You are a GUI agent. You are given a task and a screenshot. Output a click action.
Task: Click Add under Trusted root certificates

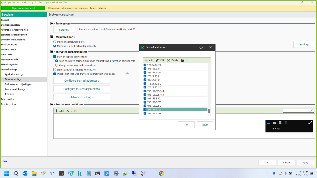click(x=59, y=111)
